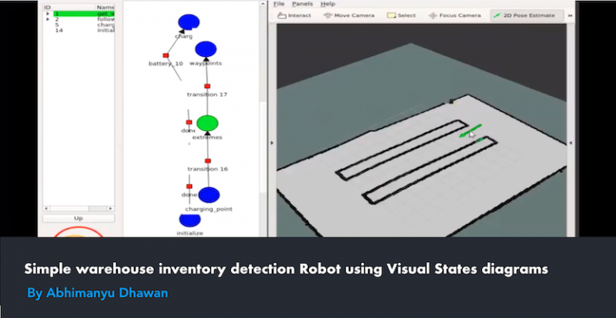
Task: Select the transition 17 red marker
Action: 208,87
